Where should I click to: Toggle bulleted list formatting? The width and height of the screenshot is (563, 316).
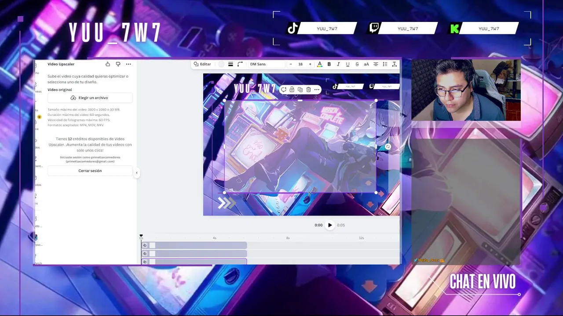click(x=385, y=64)
